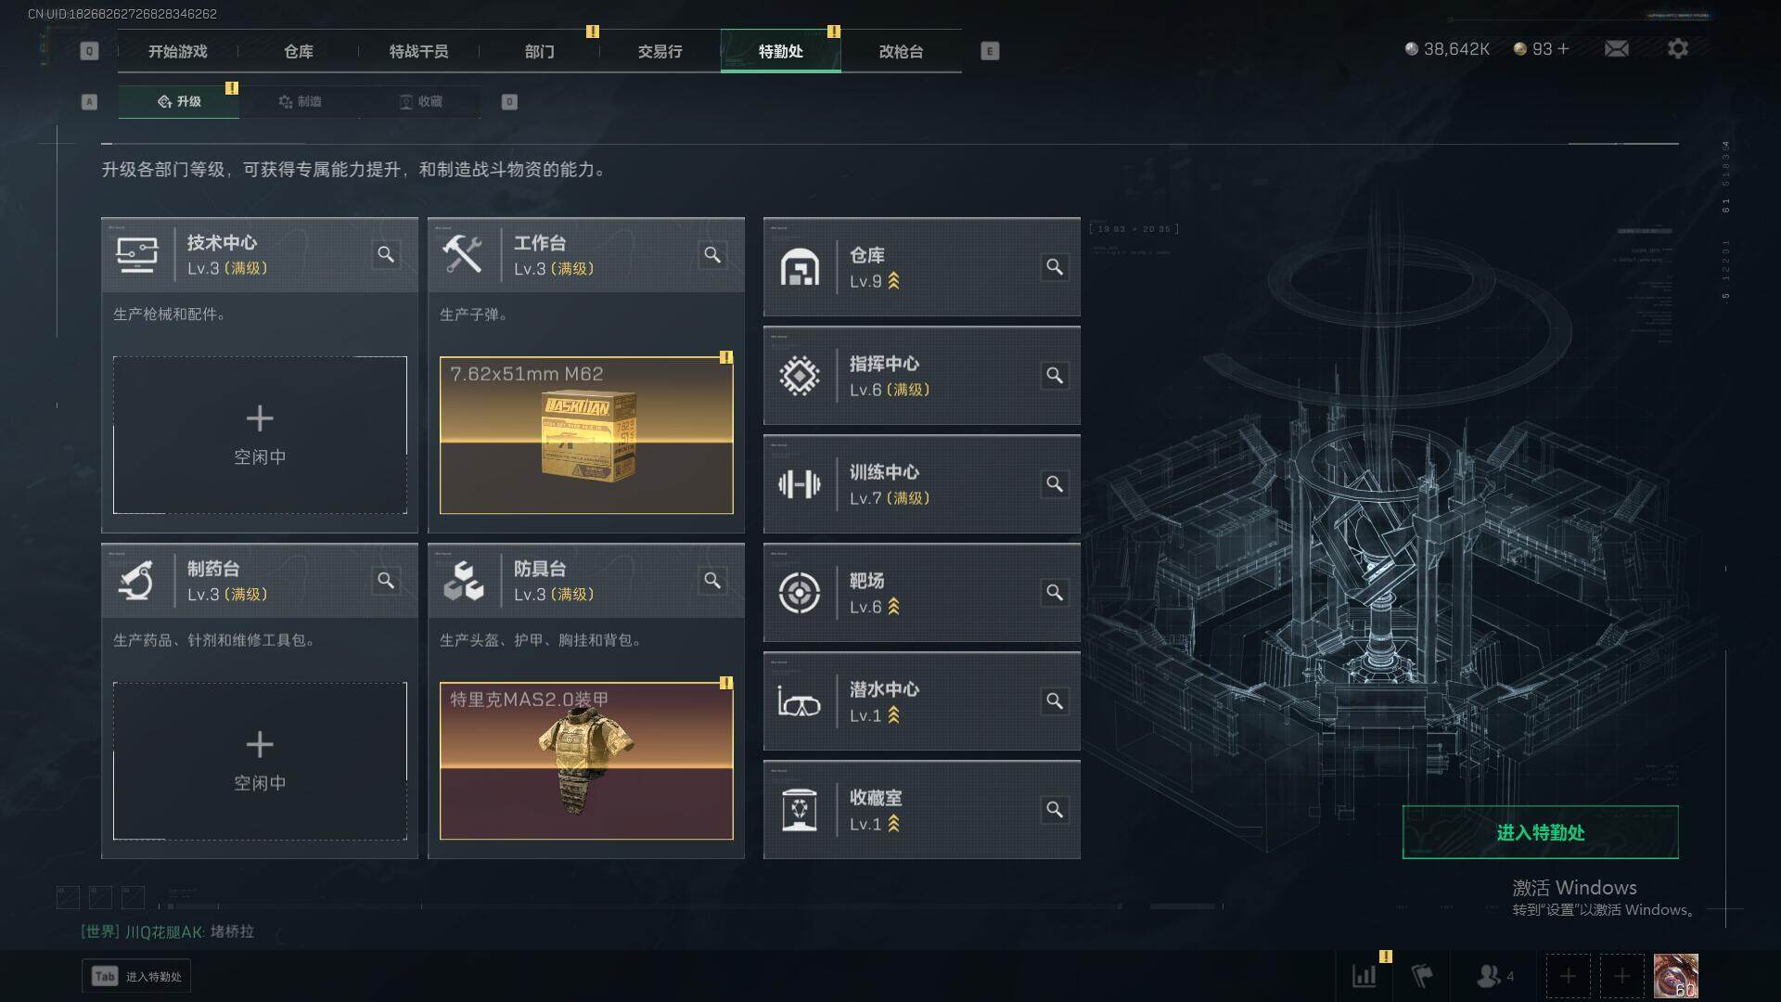The image size is (1781, 1002).
Task: Inspect 仓库 Lv.9 with magnifier icon
Action: (x=1055, y=267)
